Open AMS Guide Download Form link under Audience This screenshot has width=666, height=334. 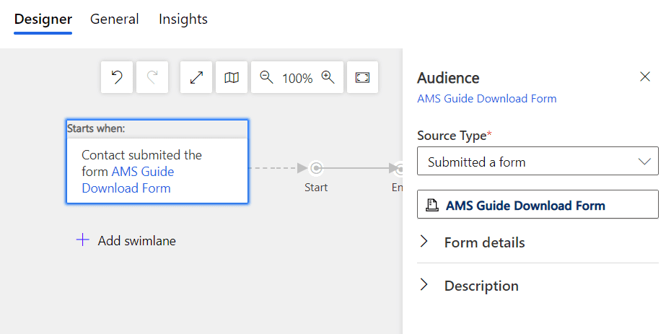coord(487,98)
